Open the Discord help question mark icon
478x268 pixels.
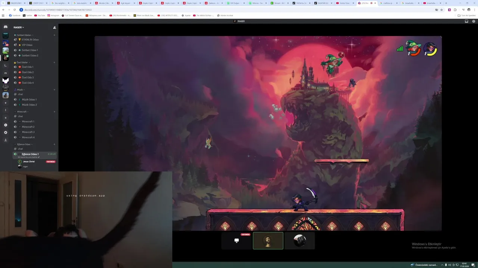pos(474,21)
